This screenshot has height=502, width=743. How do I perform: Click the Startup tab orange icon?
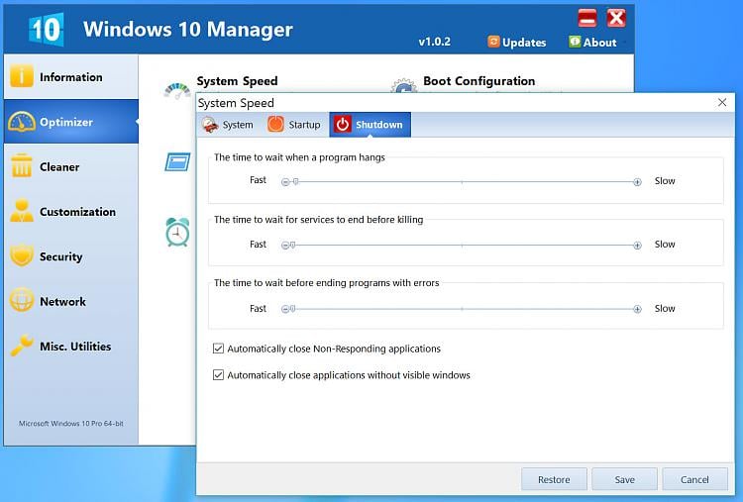(275, 125)
